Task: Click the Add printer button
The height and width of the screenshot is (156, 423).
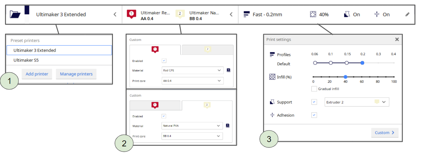Action: coord(37,74)
